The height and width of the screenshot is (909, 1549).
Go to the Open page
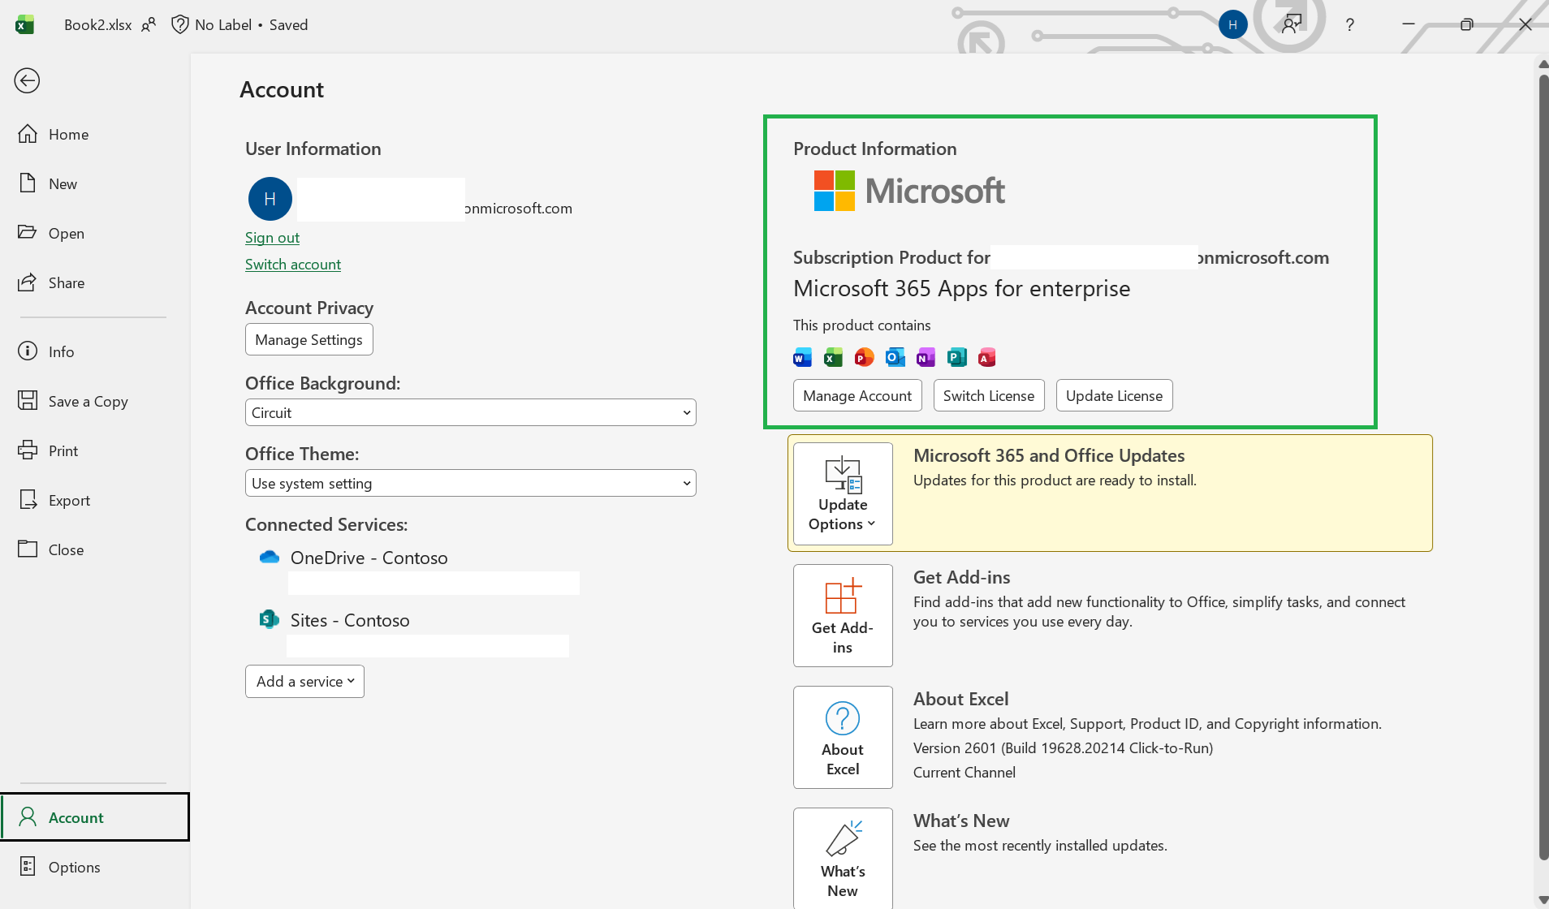[x=94, y=234]
